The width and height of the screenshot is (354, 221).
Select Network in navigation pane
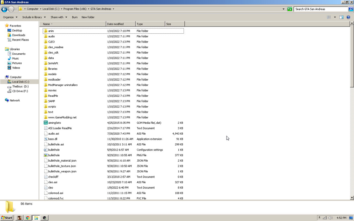15,101
